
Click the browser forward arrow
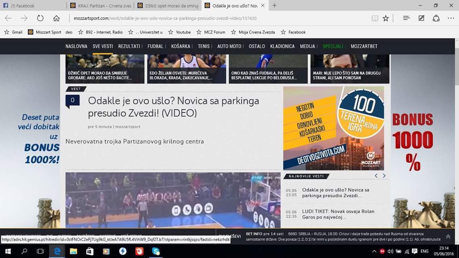pyautogui.click(x=24, y=18)
